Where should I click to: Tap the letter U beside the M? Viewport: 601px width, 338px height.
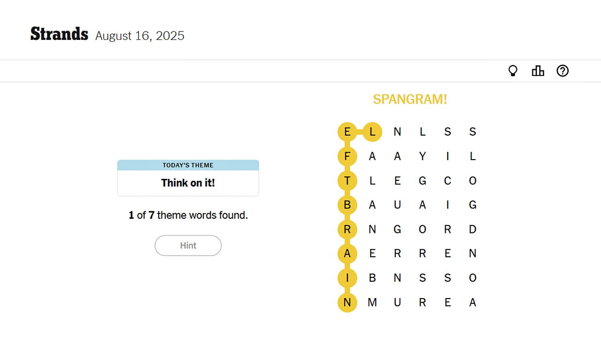(397, 303)
